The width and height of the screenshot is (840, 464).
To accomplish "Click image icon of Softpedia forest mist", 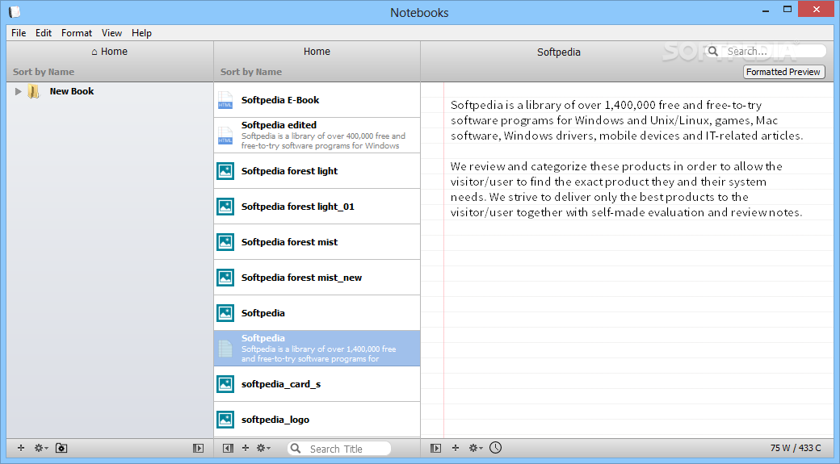I will (x=225, y=242).
